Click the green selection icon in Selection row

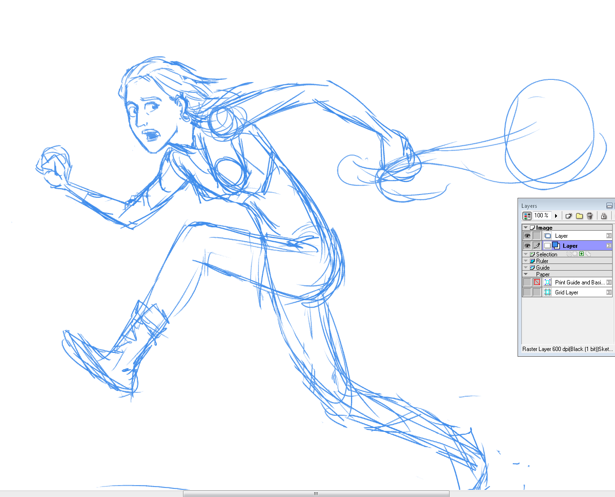click(581, 254)
